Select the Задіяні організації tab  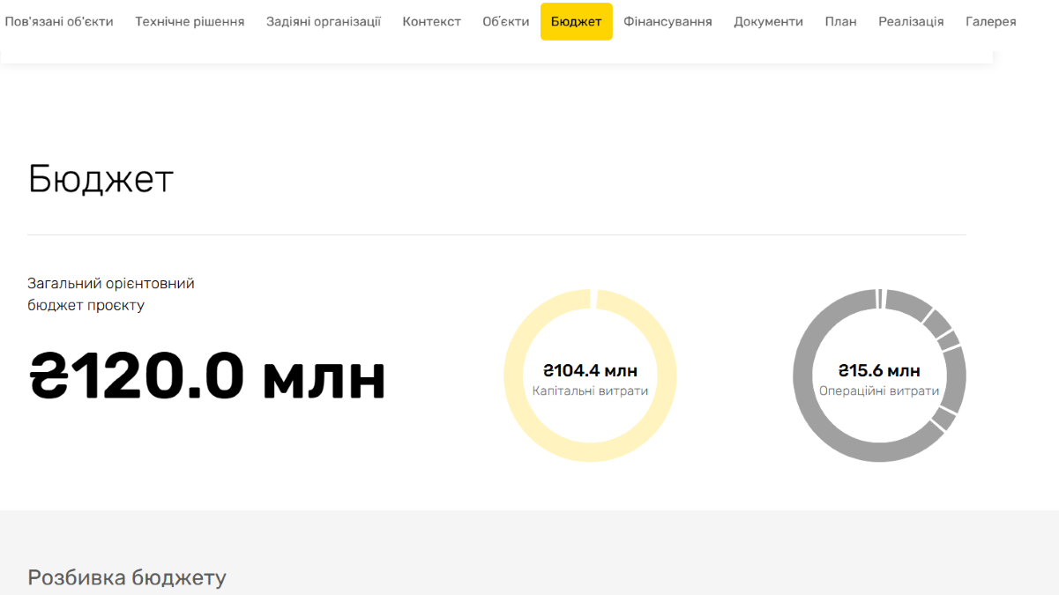(x=324, y=21)
